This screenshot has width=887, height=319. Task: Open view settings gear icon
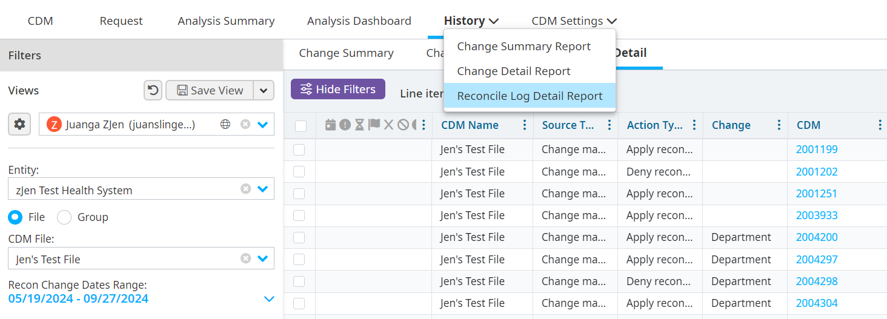click(19, 124)
